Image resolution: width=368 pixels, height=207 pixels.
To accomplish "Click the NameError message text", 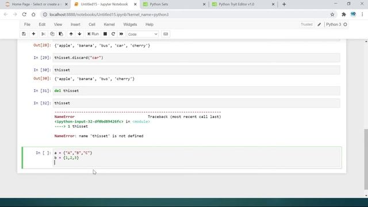I will point(99,136).
